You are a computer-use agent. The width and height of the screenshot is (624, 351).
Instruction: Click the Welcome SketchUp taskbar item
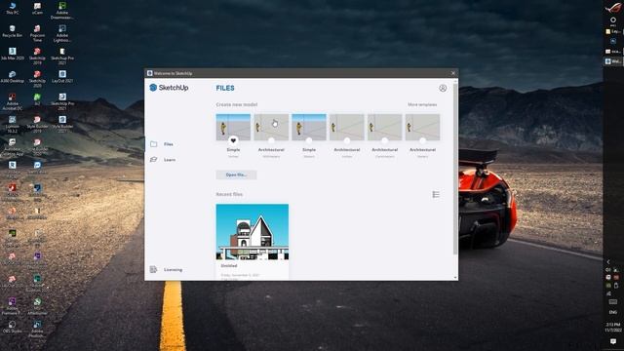[x=613, y=61]
